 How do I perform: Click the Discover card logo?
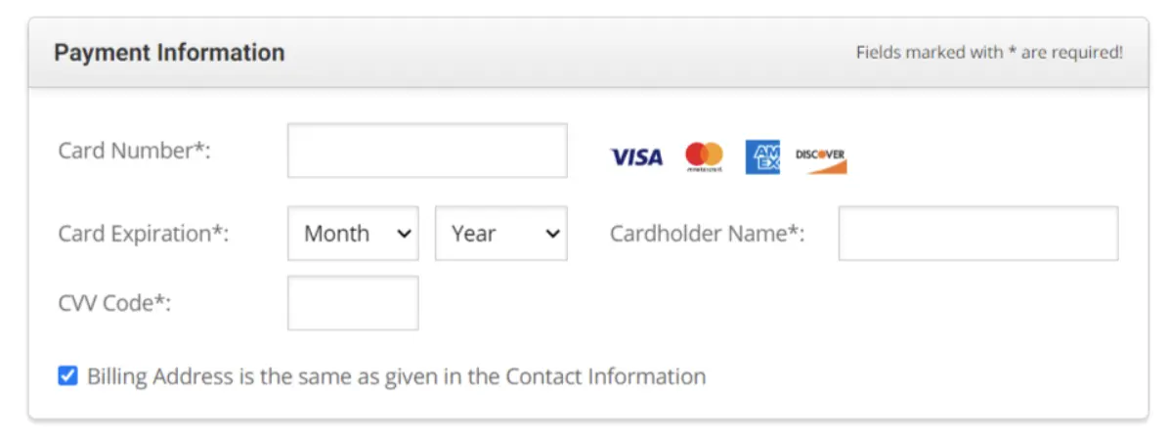(x=820, y=159)
